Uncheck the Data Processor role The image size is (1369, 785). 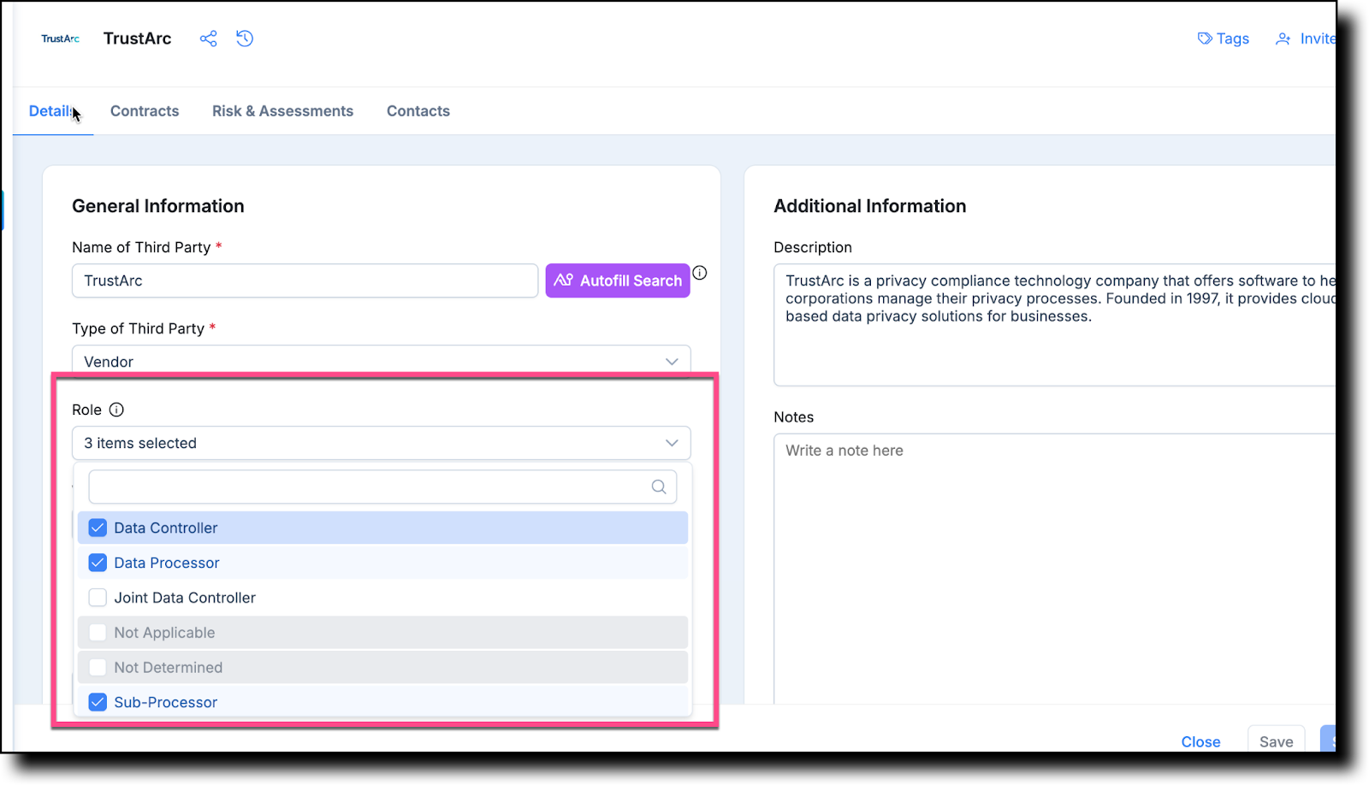pyautogui.click(x=98, y=562)
